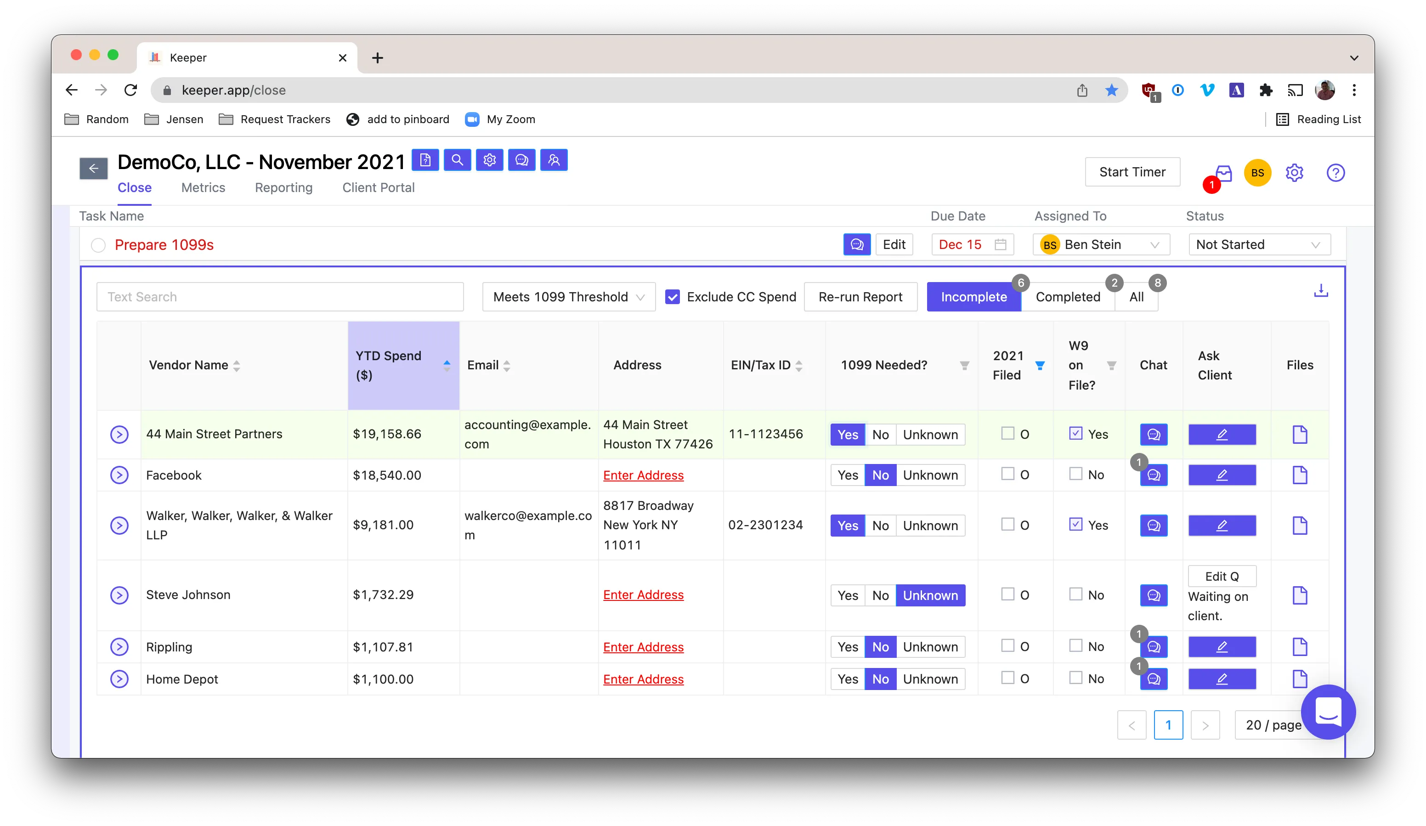Screen dimensions: 1426x826
Task: Click the people icon beside the DemoCo title
Action: [554, 160]
